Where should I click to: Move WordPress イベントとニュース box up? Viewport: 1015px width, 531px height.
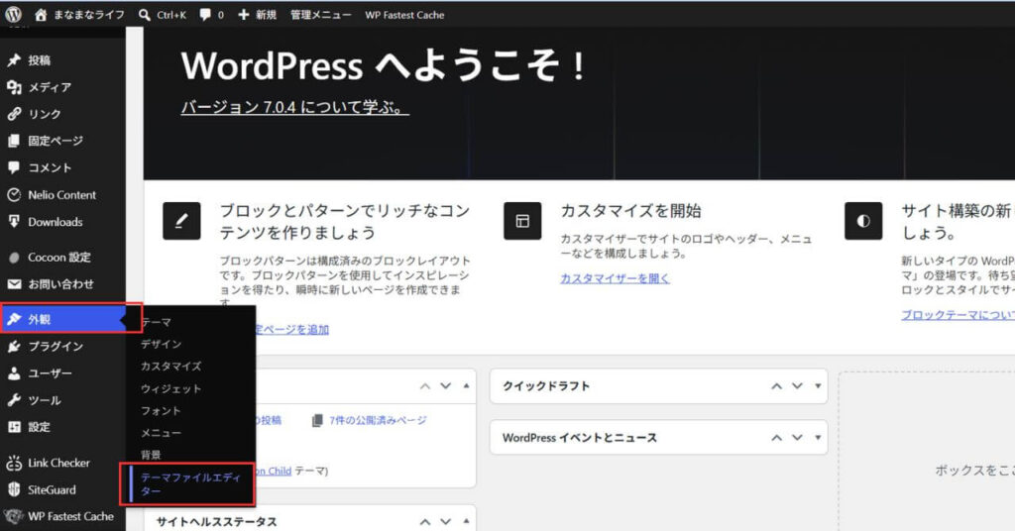(x=777, y=438)
